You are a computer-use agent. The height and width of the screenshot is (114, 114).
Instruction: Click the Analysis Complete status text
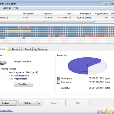pos(22,61)
